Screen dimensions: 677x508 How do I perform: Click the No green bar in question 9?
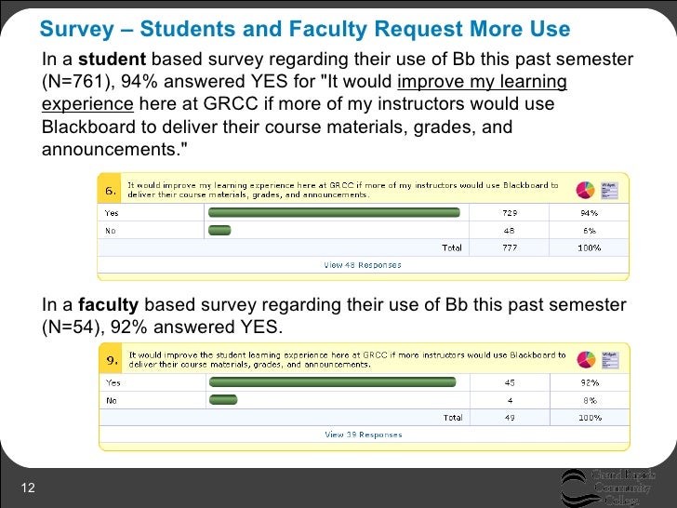tap(223, 400)
